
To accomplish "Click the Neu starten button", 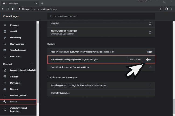I will (x=135, y=60).
